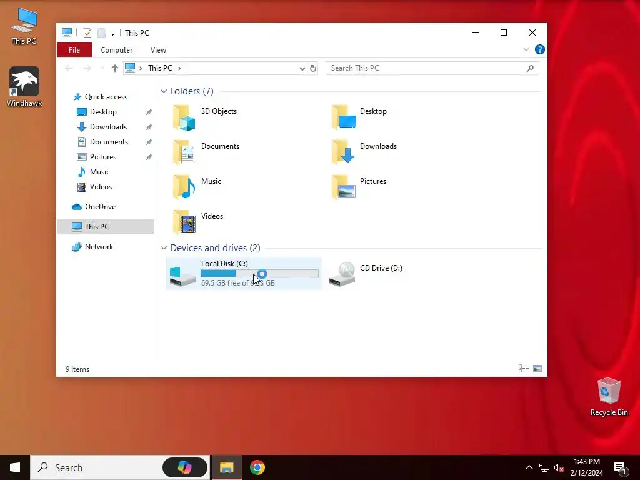The image size is (640, 480).
Task: Open Windhawk desktop shortcut
Action: click(x=24, y=87)
